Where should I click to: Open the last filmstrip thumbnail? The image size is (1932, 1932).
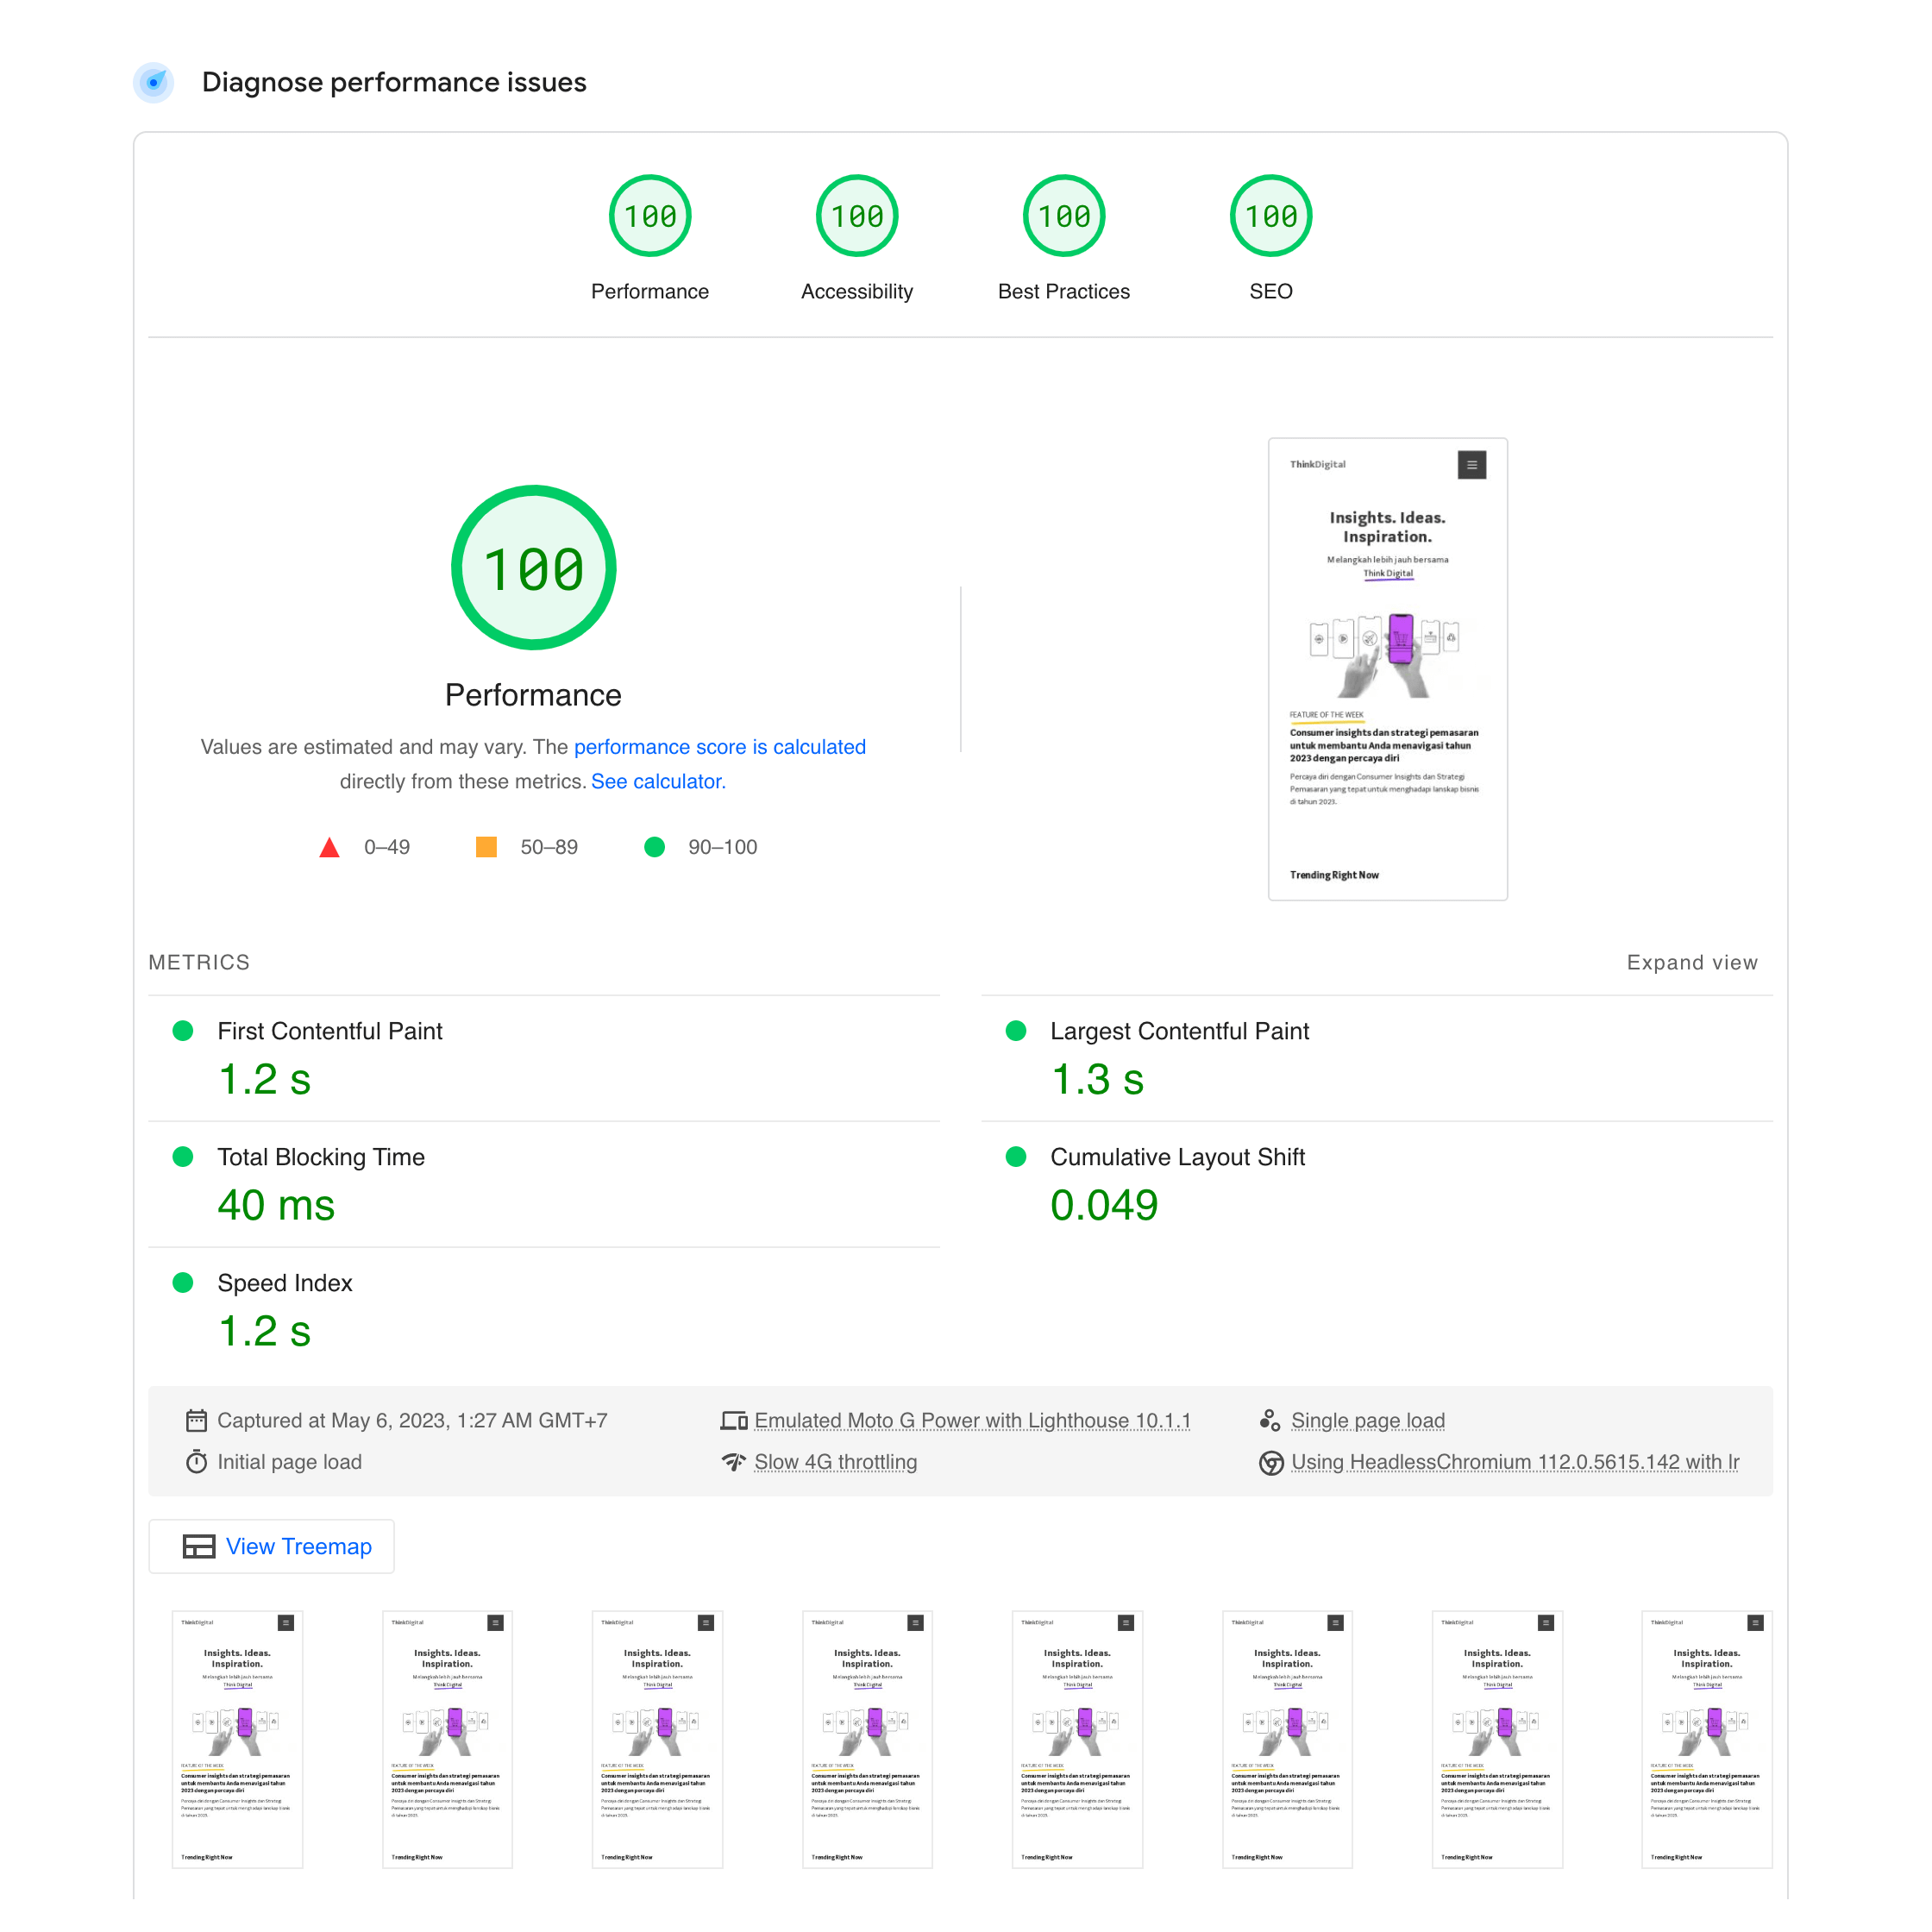pos(1707,1739)
